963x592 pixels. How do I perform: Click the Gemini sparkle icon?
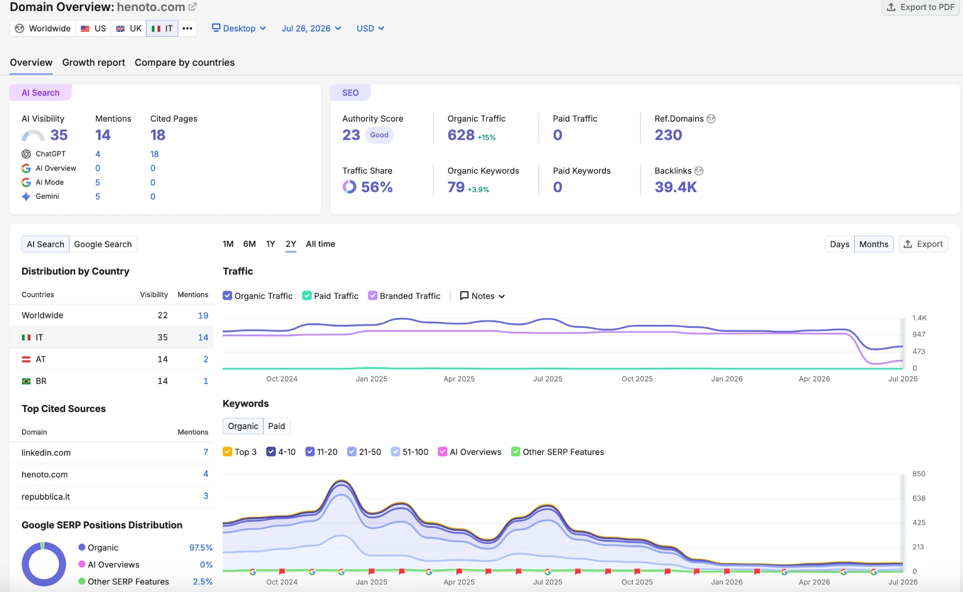coord(26,196)
